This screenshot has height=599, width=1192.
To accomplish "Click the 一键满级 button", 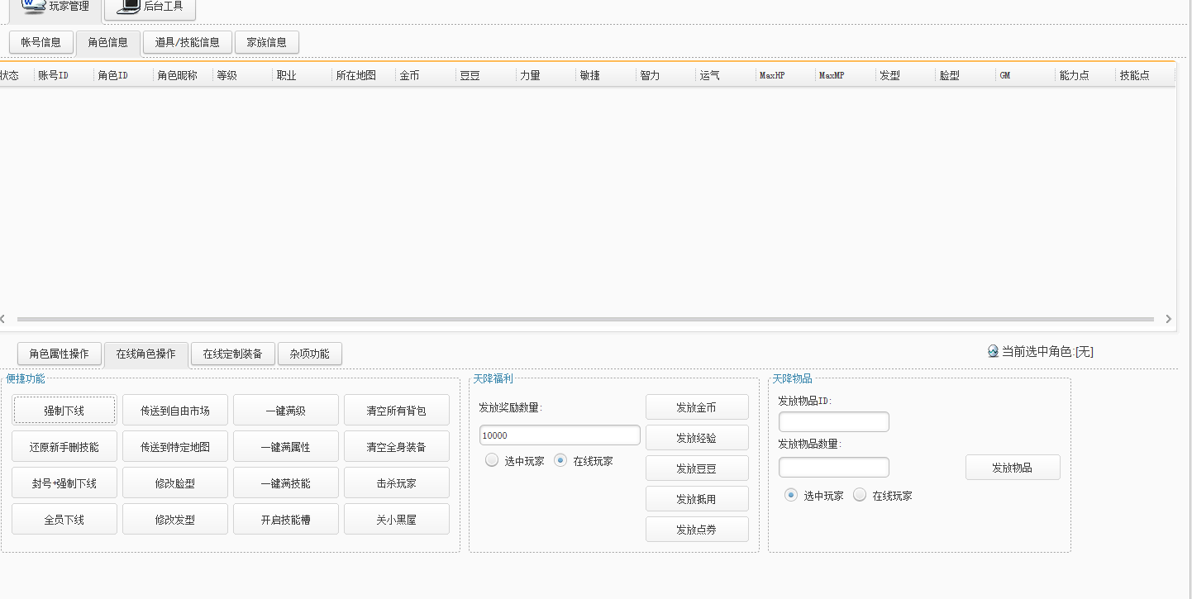I will click(x=286, y=411).
